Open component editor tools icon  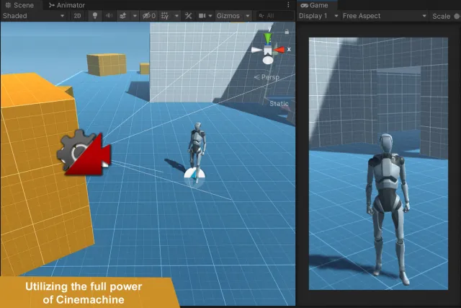point(188,16)
